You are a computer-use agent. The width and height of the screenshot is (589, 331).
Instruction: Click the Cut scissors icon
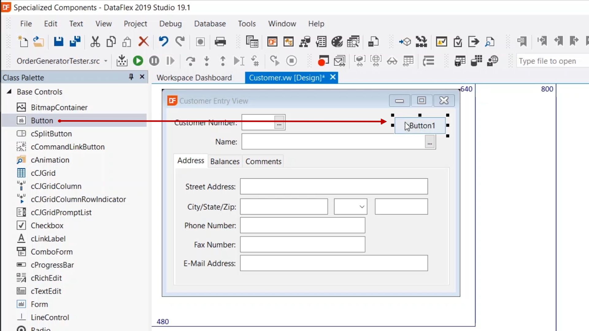(95, 41)
